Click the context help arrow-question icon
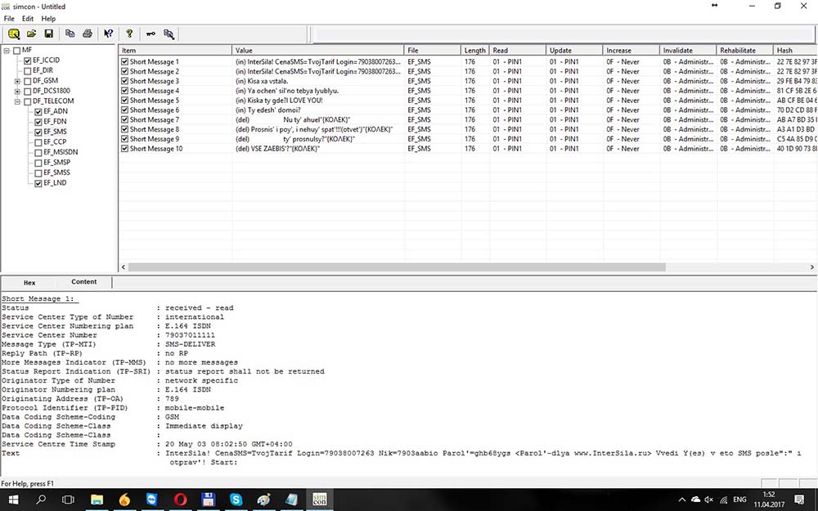 click(x=108, y=34)
